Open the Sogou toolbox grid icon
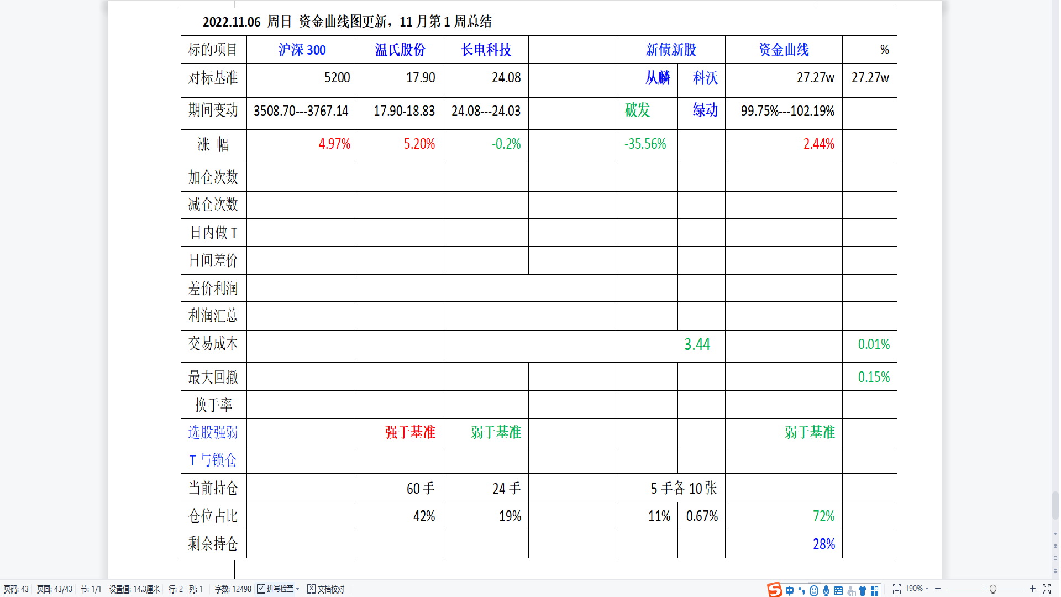The width and height of the screenshot is (1061, 597). click(x=875, y=590)
